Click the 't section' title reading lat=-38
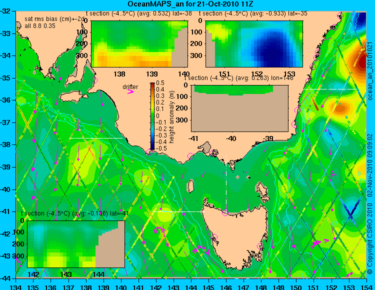Screen dimensions: 375x290 tap(138, 13)
